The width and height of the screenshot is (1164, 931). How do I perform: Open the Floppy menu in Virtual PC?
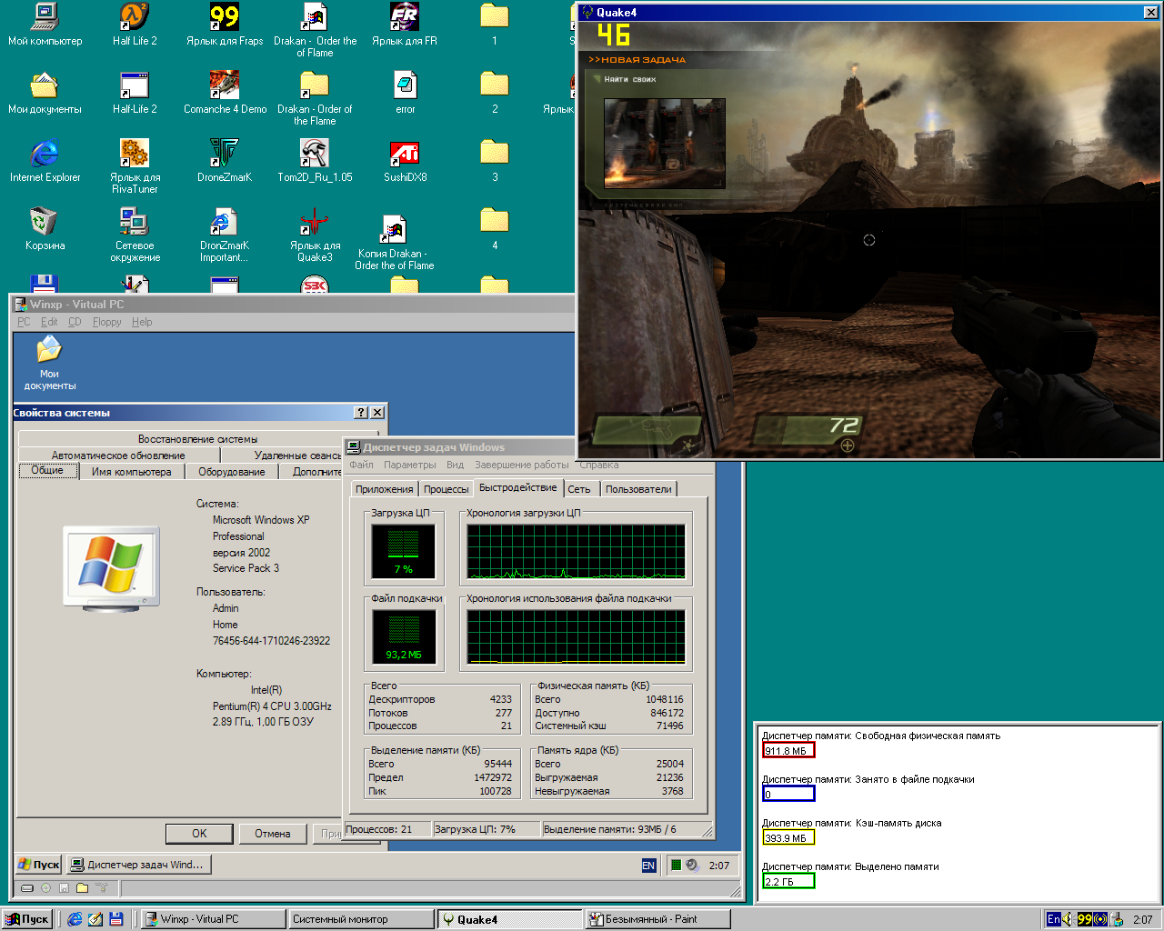click(106, 322)
